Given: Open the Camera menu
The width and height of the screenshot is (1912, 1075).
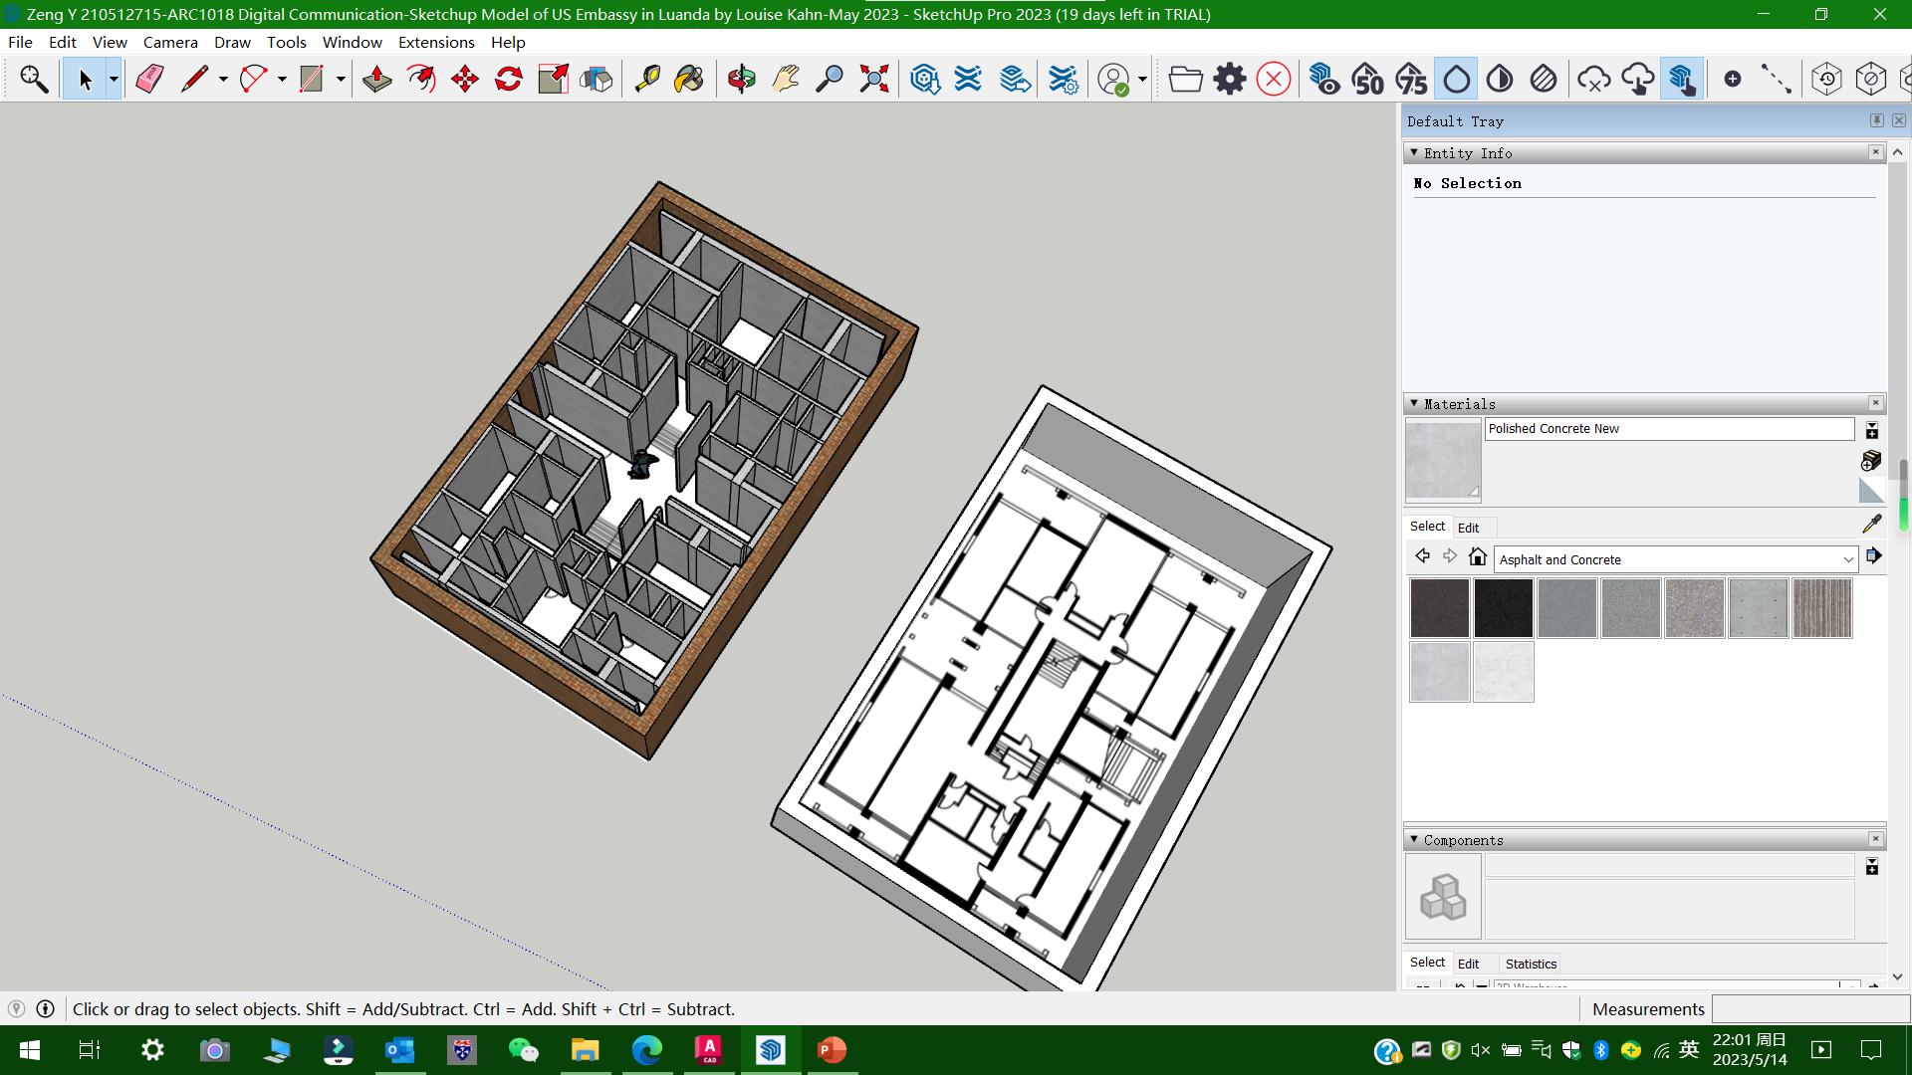Looking at the screenshot, I should pos(170,42).
